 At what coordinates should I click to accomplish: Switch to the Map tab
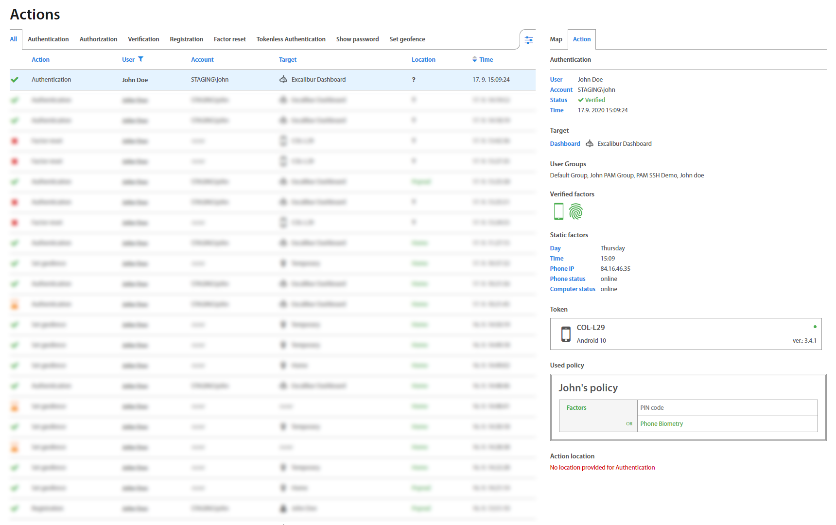[x=556, y=39]
